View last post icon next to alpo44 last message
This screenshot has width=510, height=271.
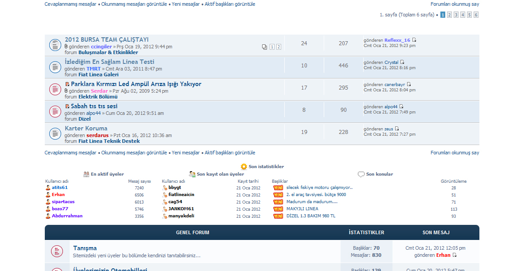coord(401,106)
